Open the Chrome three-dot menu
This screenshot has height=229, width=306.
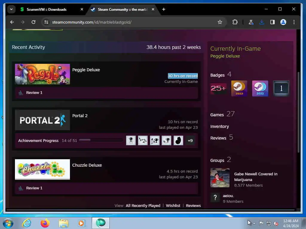coord(294,22)
